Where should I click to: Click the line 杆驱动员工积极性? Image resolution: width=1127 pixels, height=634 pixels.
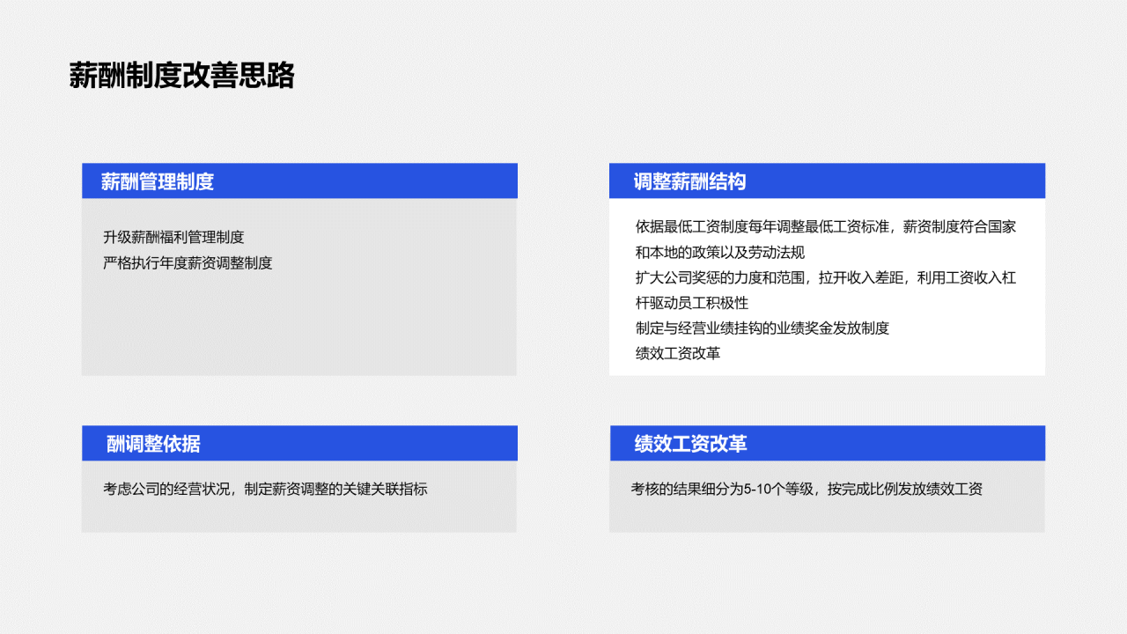(x=692, y=303)
